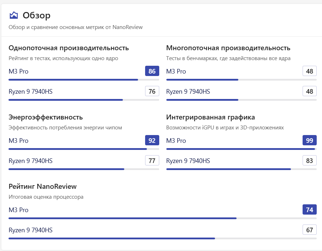The height and width of the screenshot is (251, 322).
Task: Click the M3 Pro integrated graphics progress bar
Action: coord(241,149)
